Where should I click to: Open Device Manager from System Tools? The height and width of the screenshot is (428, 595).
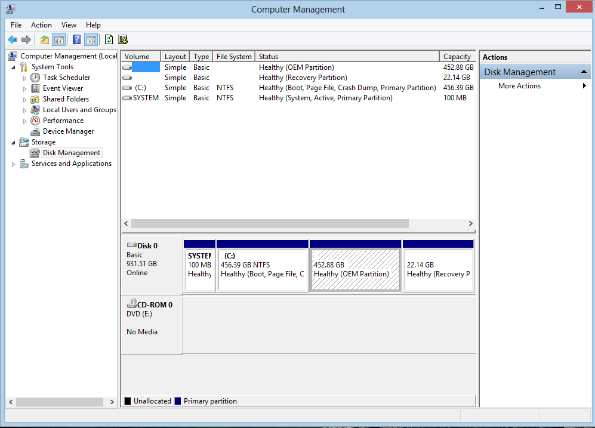point(68,131)
